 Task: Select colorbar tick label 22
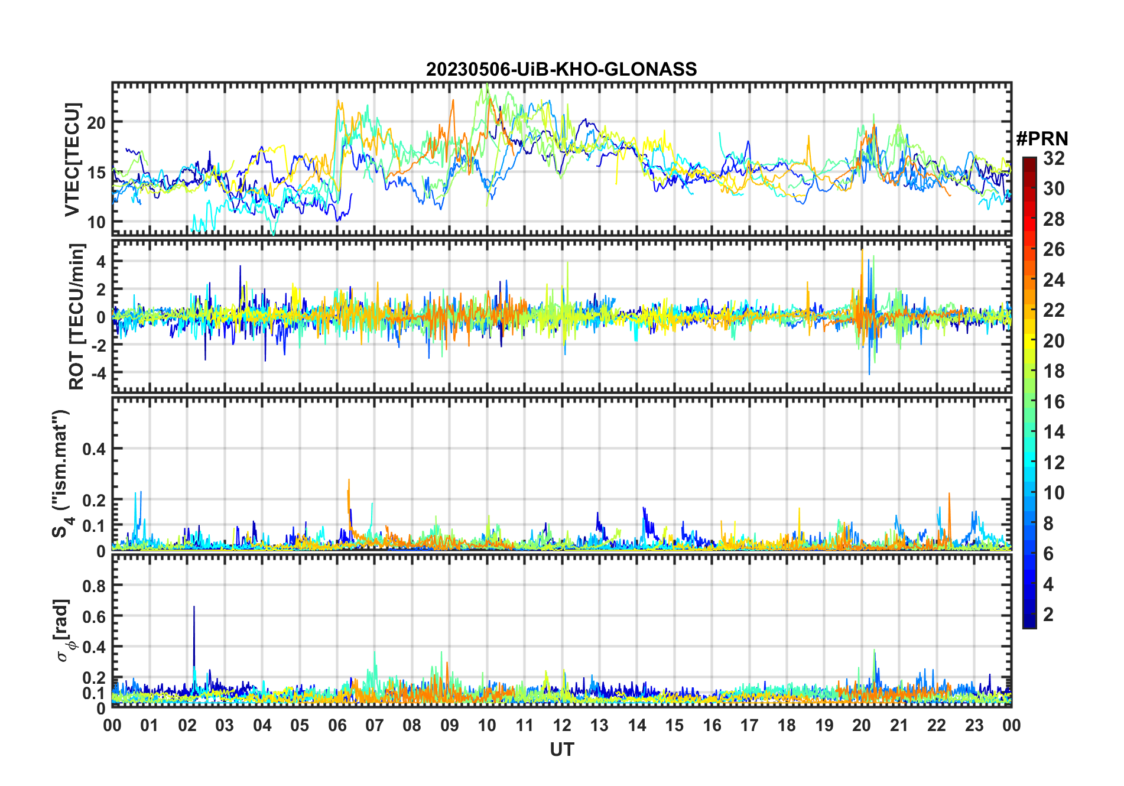point(1054,310)
